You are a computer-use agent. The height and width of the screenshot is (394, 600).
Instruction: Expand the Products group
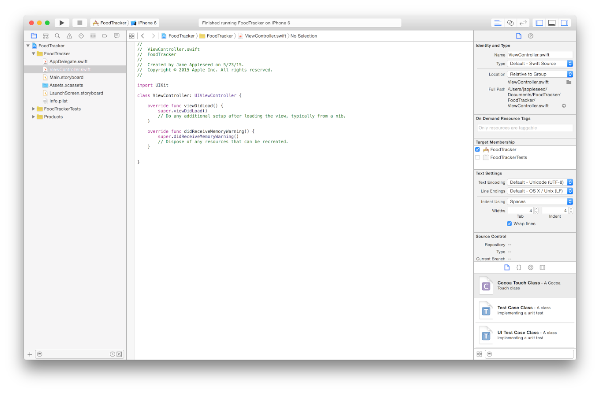pos(34,117)
